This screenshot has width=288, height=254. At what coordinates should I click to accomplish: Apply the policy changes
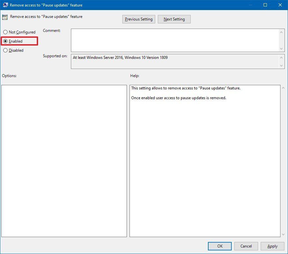[272, 246]
